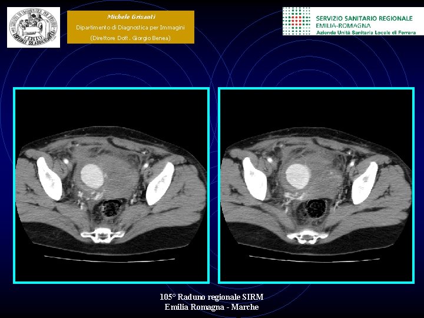Click the 'EMILIA-ROMAGNA' text
The width and height of the screenshot is (424, 318).
tap(343, 26)
